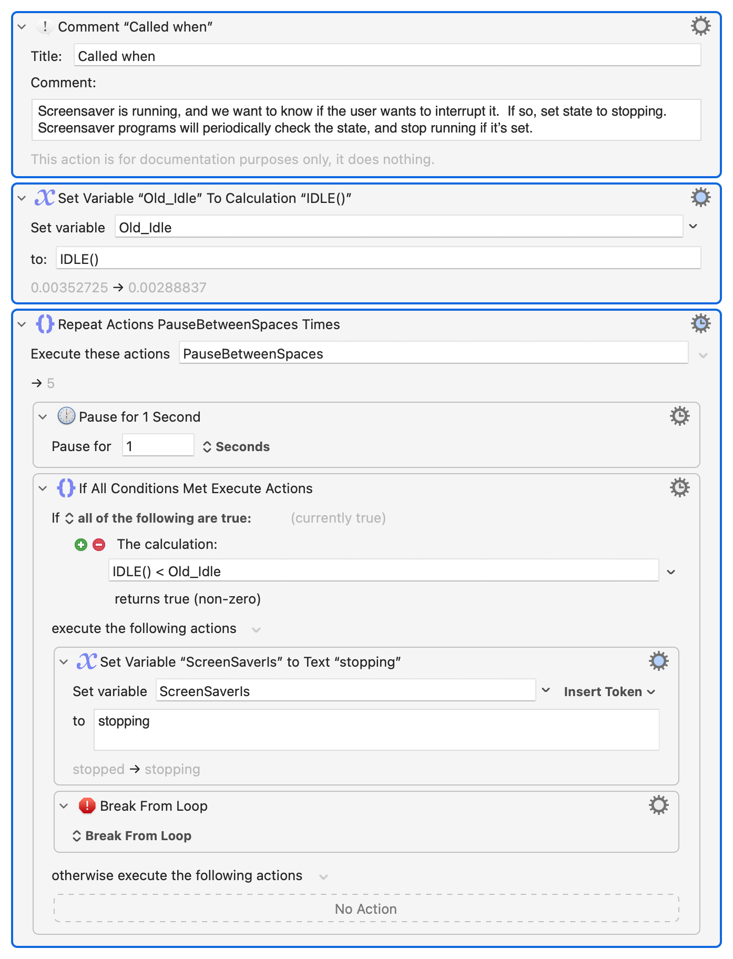Open gear menu of If All Conditions action
The image size is (733, 959).
coord(679,488)
